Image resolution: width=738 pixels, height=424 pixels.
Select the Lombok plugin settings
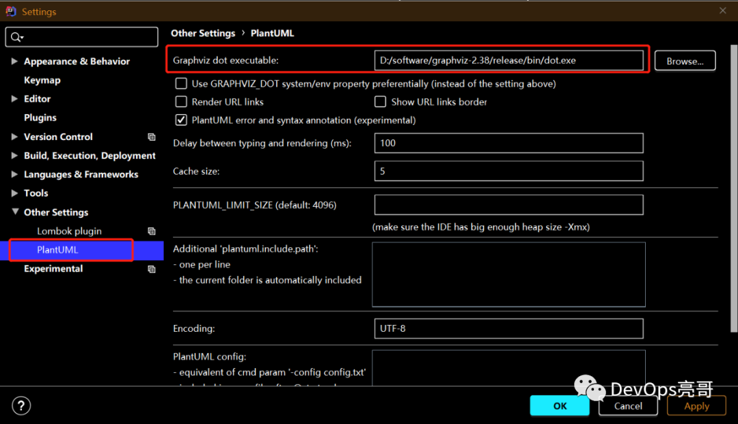tap(69, 231)
